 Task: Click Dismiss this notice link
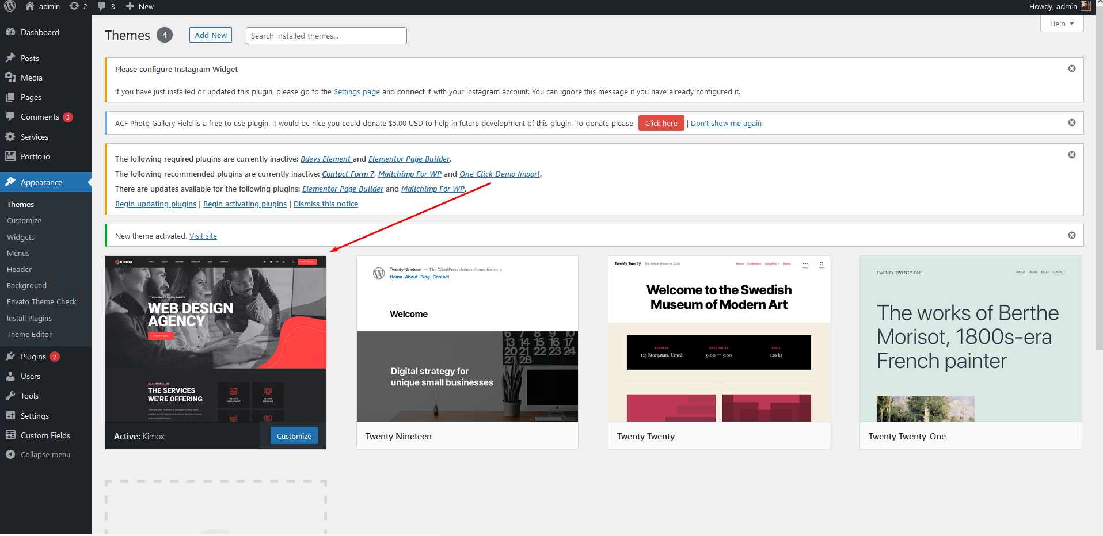click(326, 204)
